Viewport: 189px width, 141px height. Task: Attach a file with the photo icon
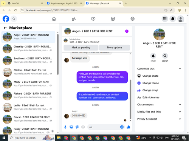(x=71, y=127)
